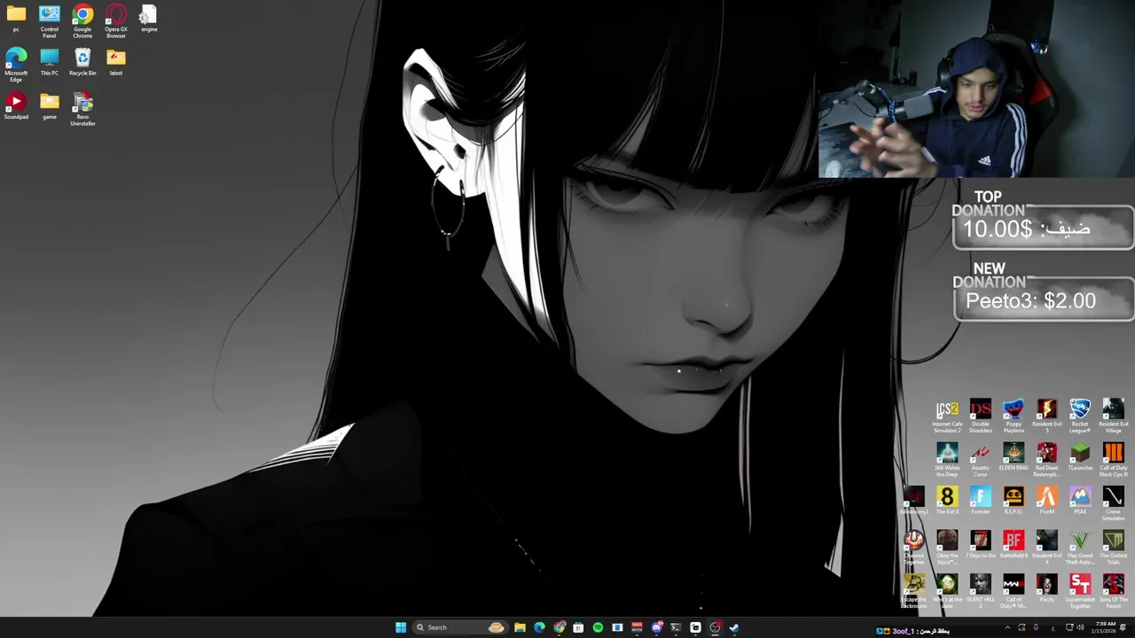The width and height of the screenshot is (1135, 638).
Task: Select Chained Together desktop shortcut
Action: pyautogui.click(x=913, y=549)
